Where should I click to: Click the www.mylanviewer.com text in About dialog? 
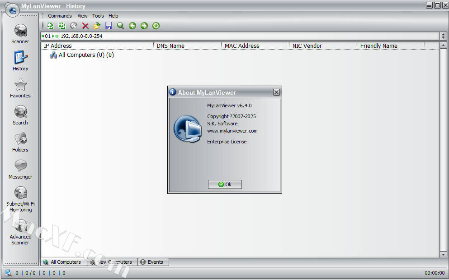(232, 131)
